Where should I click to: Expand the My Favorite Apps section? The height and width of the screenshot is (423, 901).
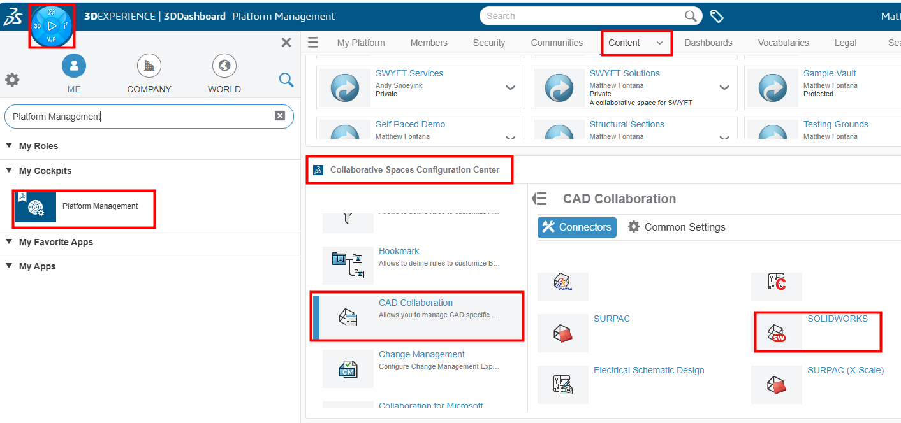click(x=9, y=241)
